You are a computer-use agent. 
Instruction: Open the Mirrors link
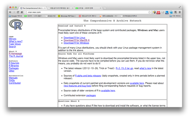pos(12,39)
